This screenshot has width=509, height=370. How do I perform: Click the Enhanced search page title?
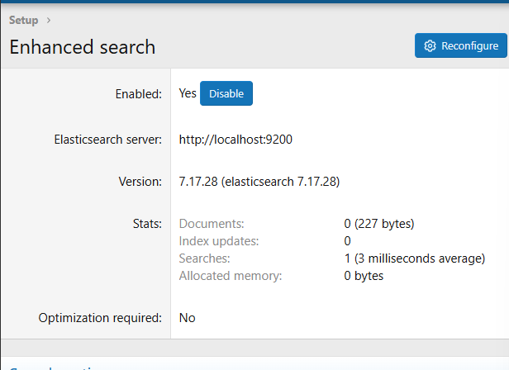83,47
